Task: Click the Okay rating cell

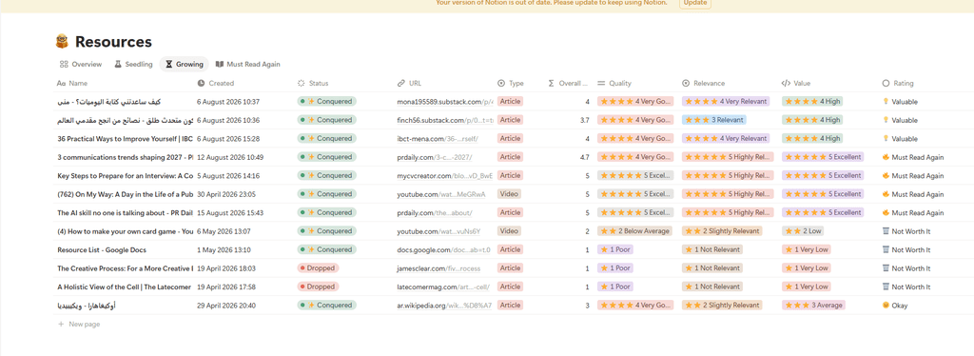Action: pos(895,306)
